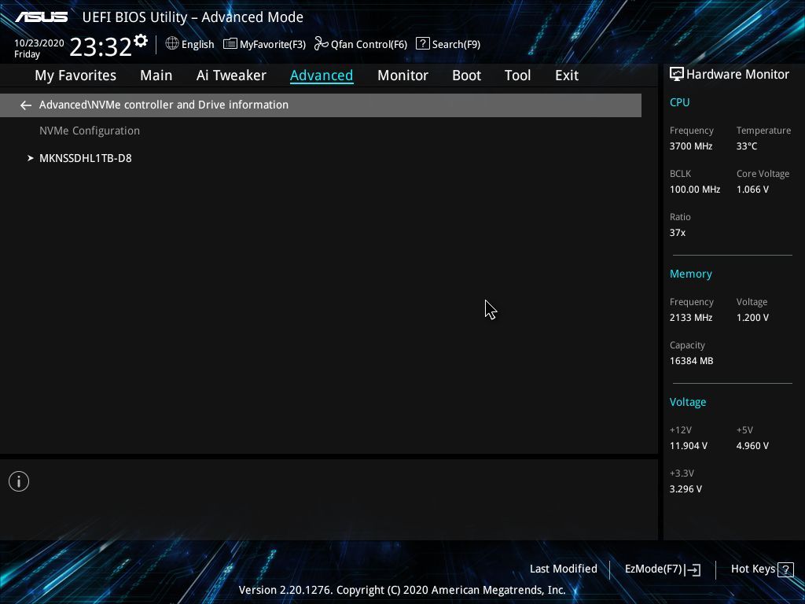
Task: Click the back arrow in the breadcrumb bar
Action: coord(26,105)
